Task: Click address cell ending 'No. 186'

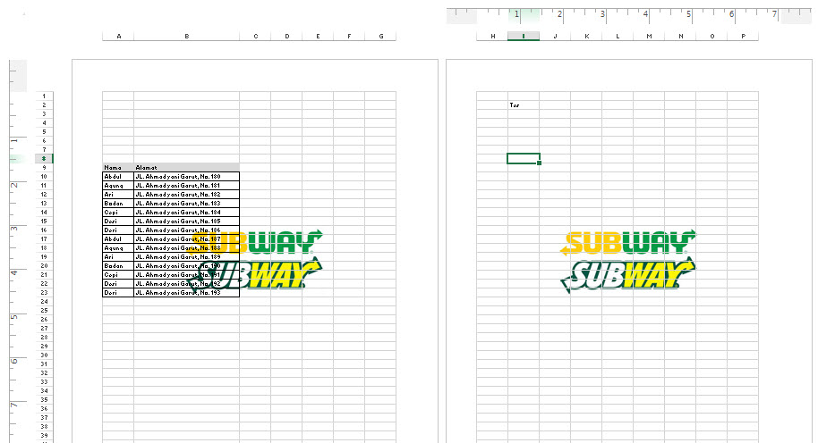Action: pyautogui.click(x=187, y=230)
